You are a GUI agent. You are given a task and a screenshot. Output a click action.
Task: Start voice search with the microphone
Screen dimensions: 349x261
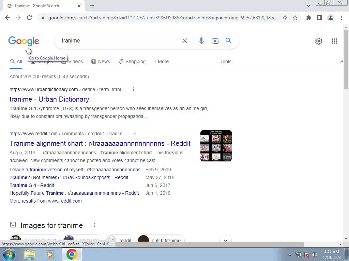click(x=201, y=41)
